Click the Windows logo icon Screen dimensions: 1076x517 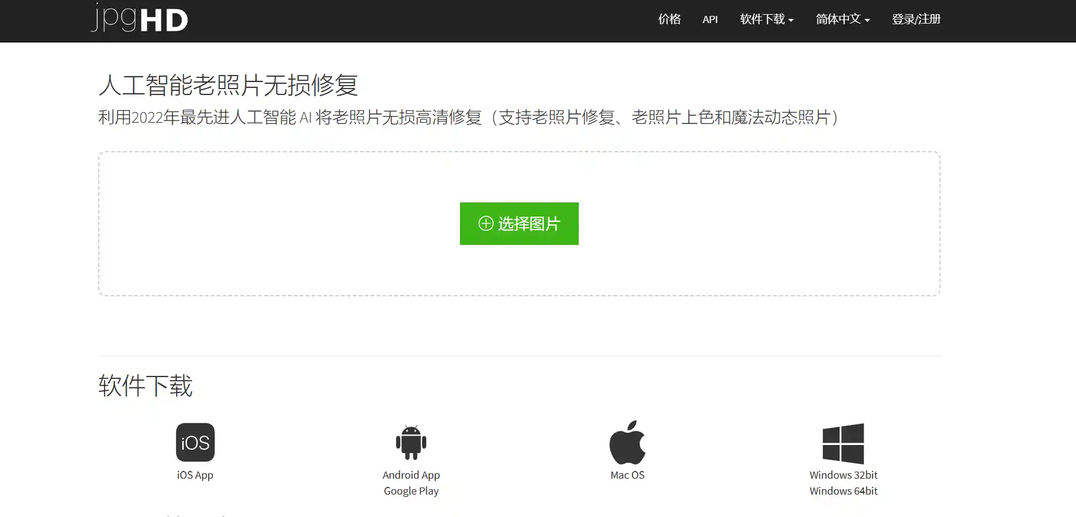coord(843,443)
